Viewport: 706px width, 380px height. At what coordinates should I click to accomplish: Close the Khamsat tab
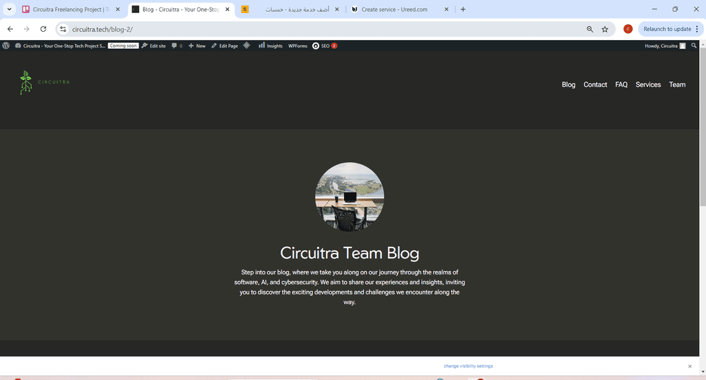[x=336, y=9]
